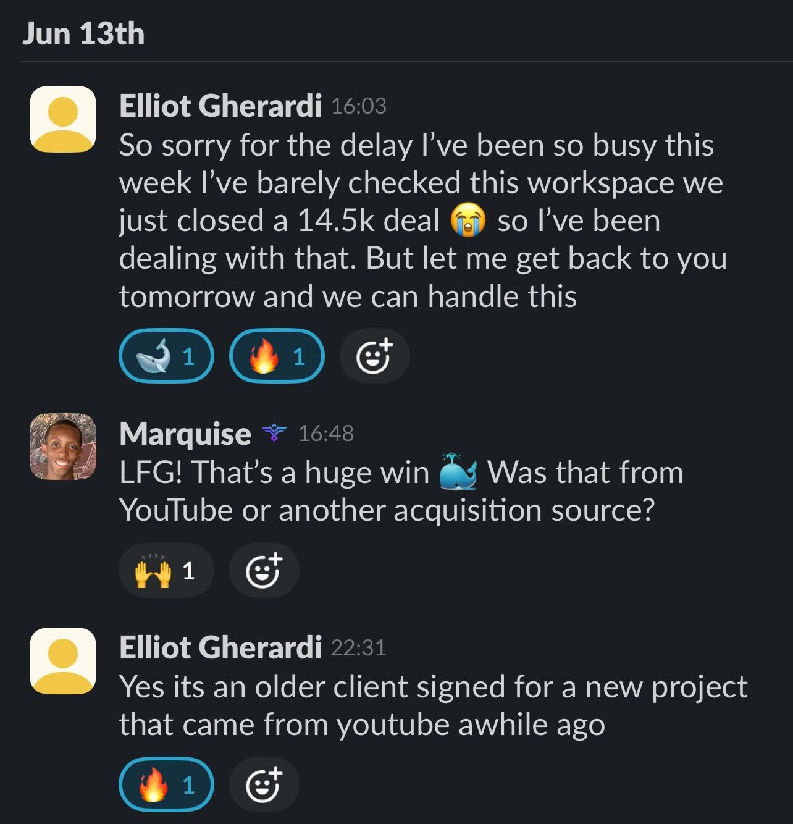This screenshot has width=793, height=824.
Task: Add a reaction to the 22:31 message
Action: point(264,784)
